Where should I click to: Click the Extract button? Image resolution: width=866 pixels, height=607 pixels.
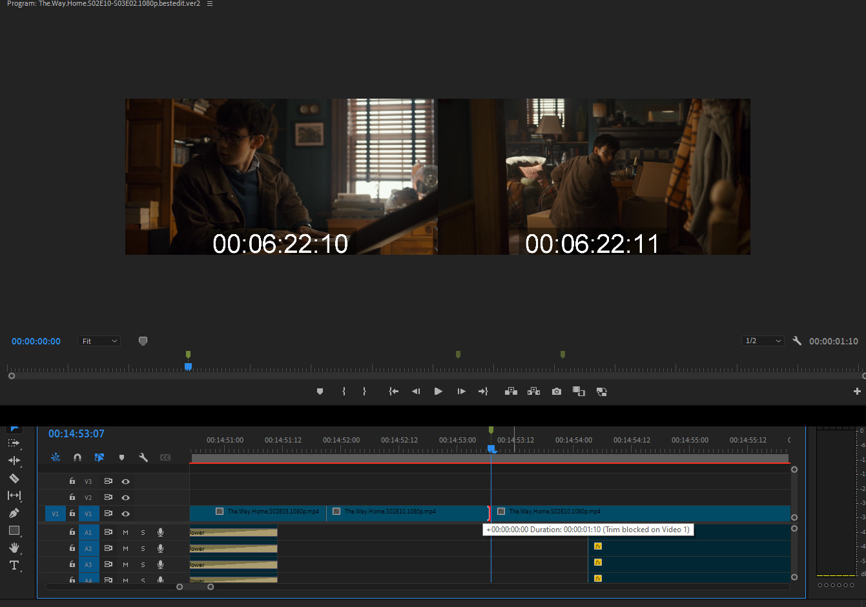click(533, 392)
